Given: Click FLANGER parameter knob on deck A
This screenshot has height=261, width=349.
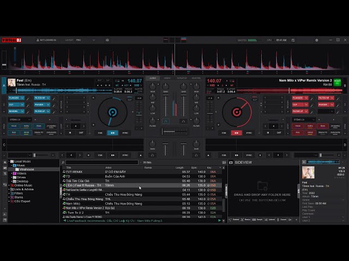Looking at the screenshot, I should point(28,98).
